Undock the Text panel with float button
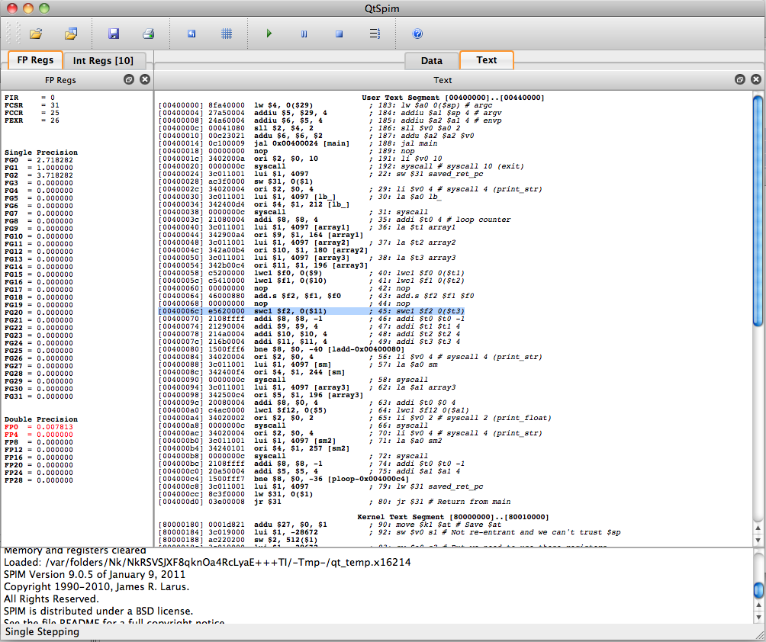Viewport: 766px width, 642px height. pyautogui.click(x=739, y=79)
